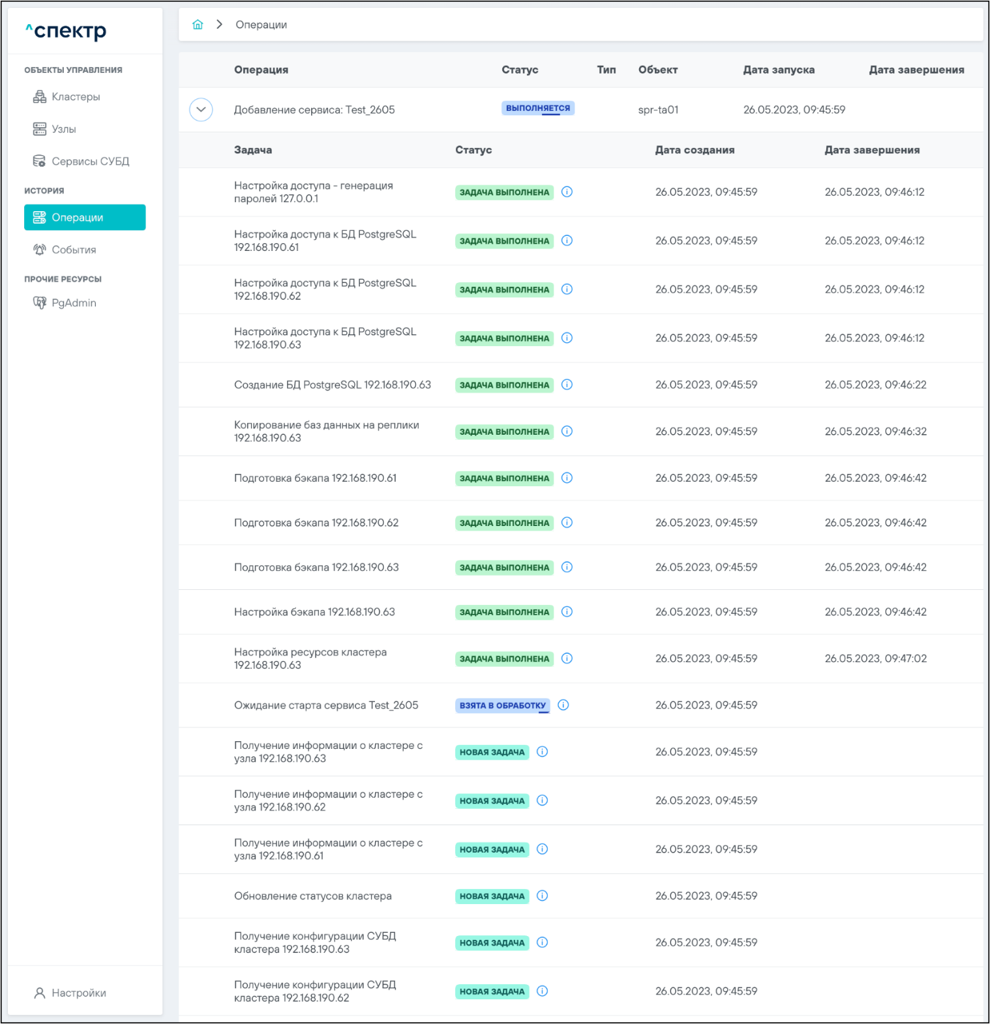Click the home icon in breadcrumb
The height and width of the screenshot is (1024, 990).
tap(198, 25)
